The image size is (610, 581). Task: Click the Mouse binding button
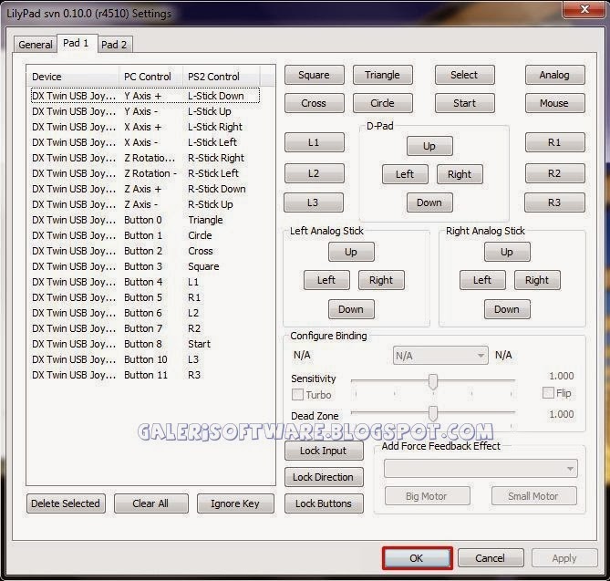click(554, 103)
